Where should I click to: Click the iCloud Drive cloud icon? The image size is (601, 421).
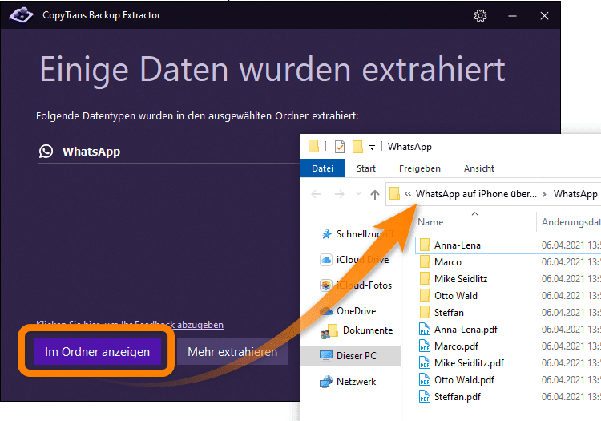point(326,260)
